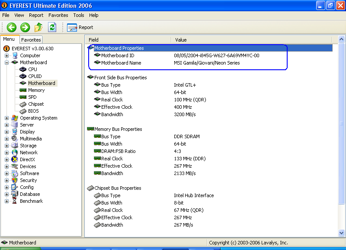The width and height of the screenshot is (346, 250).
Task: Click the Storage drive icon
Action: [15, 146]
